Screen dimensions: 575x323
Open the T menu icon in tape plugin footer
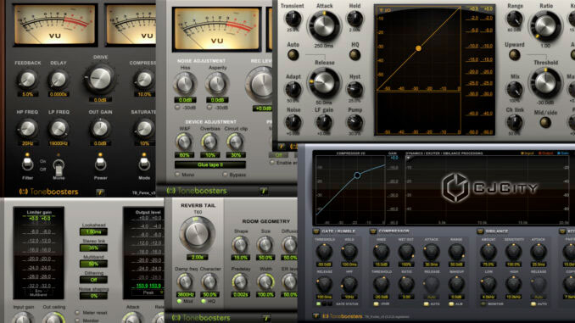click(x=263, y=191)
